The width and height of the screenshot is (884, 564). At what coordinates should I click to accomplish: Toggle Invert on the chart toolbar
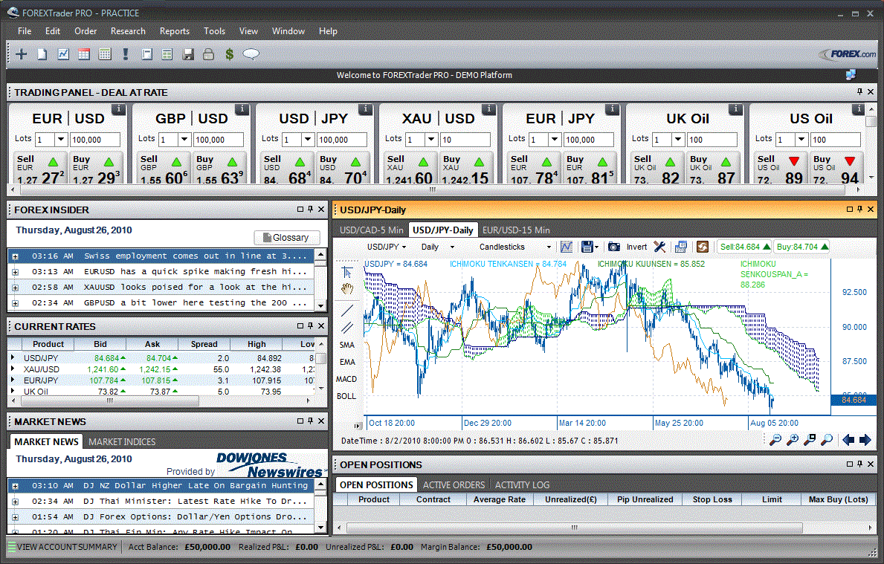click(636, 247)
